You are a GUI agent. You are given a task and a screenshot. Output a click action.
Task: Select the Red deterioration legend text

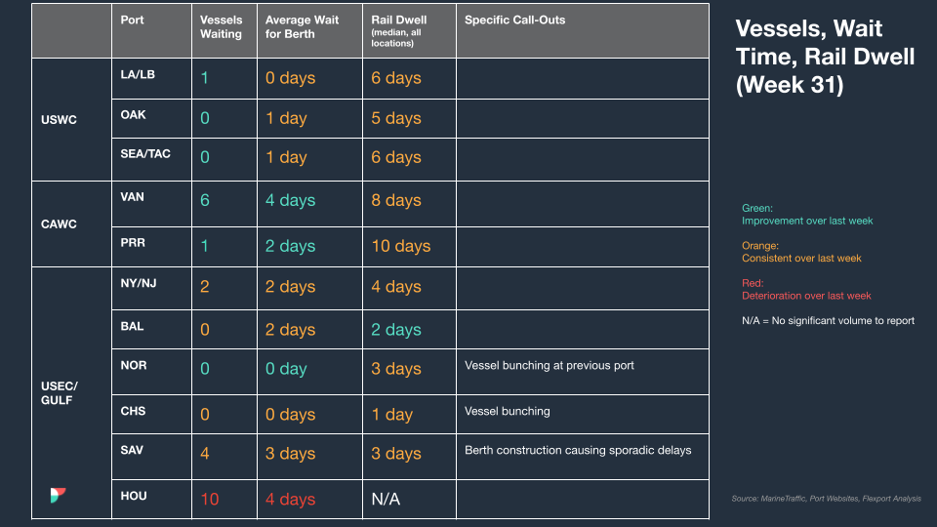tap(806, 289)
